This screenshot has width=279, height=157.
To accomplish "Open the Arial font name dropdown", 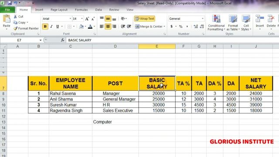I will coord(70,19).
